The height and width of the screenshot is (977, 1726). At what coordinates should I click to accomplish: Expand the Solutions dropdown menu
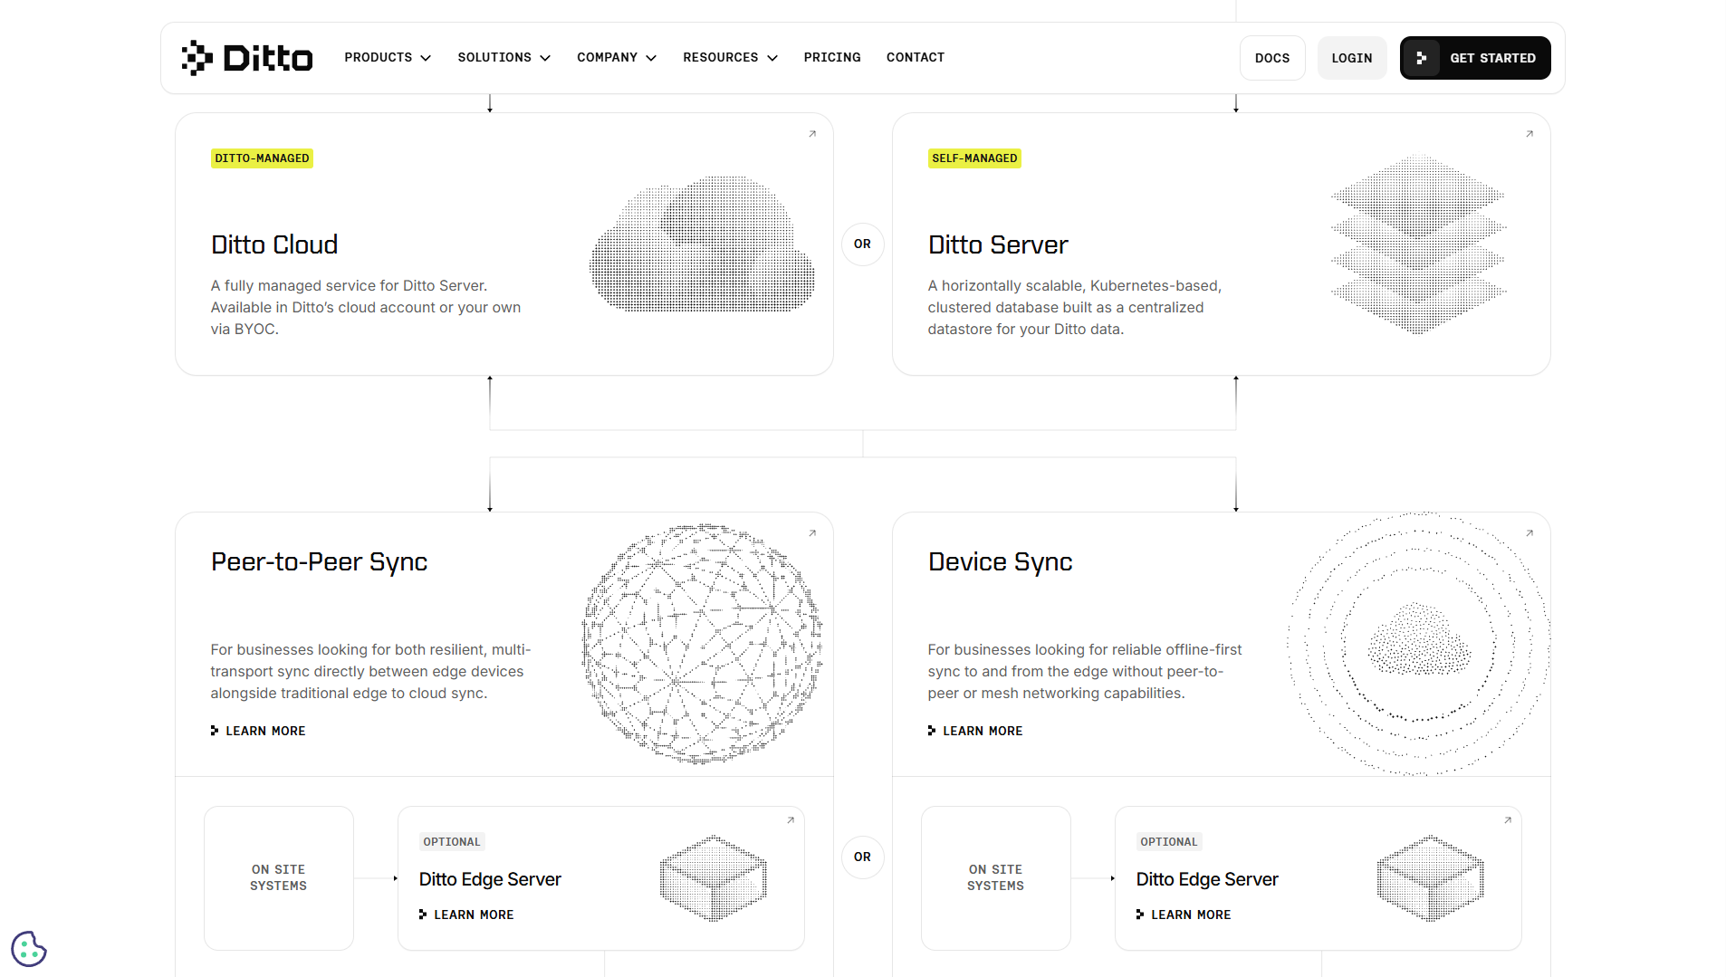(503, 58)
